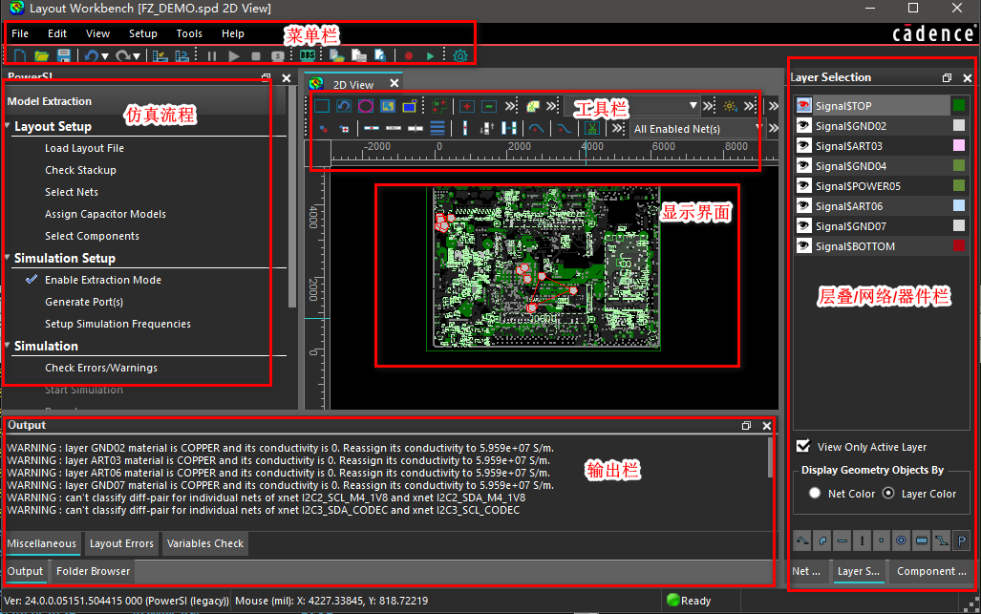Image resolution: width=981 pixels, height=614 pixels.
Task: Select the Layer Color radio button
Action: (888, 493)
